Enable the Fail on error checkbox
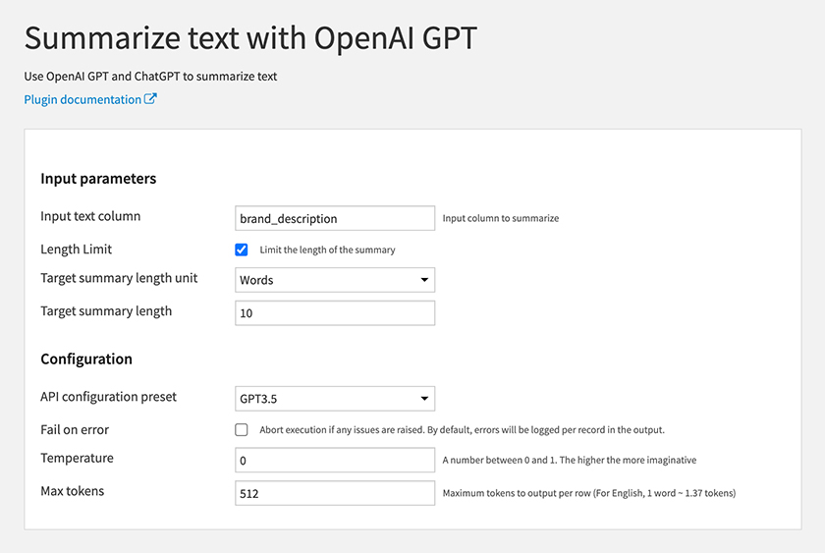825x553 pixels. point(242,430)
